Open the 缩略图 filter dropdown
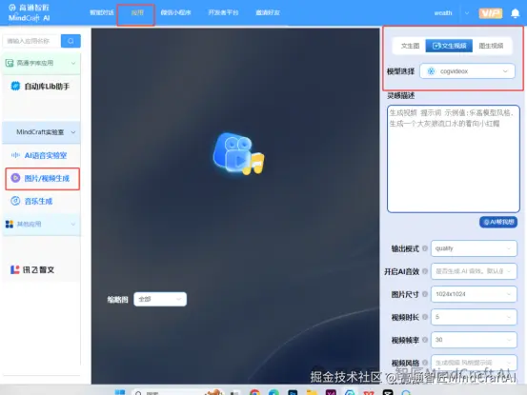The height and width of the screenshot is (395, 527). 160,299
